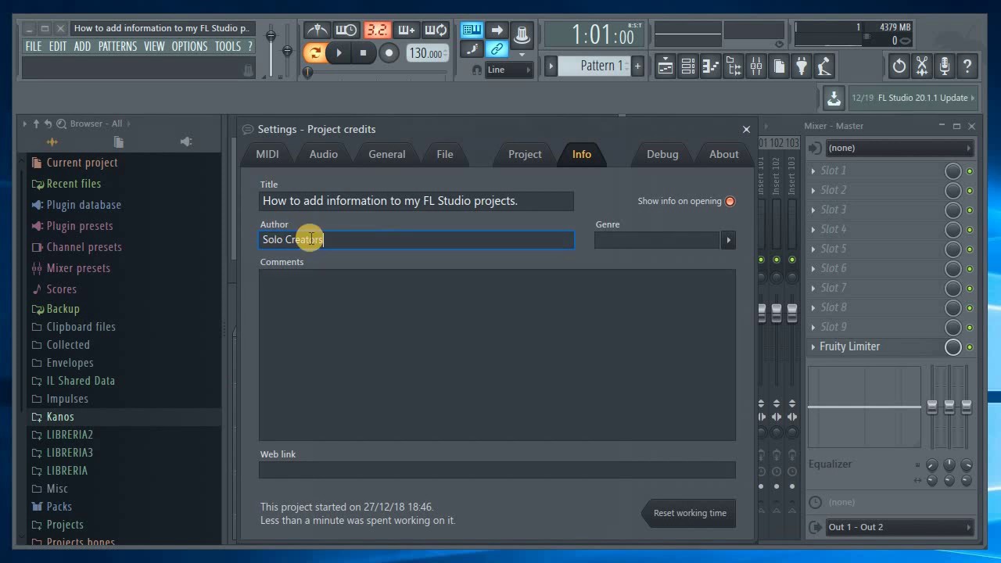Open the Genre dropdown arrow

(728, 240)
